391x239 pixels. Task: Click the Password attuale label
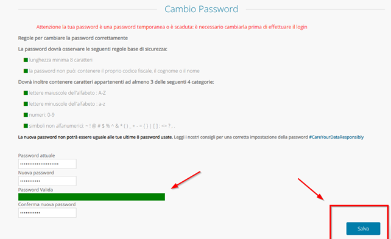click(x=37, y=156)
